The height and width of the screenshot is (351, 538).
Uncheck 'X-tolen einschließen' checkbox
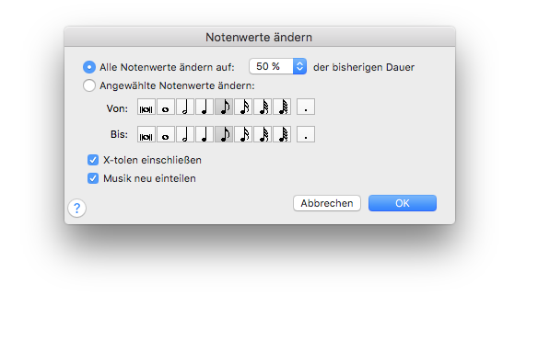pyautogui.click(x=93, y=160)
